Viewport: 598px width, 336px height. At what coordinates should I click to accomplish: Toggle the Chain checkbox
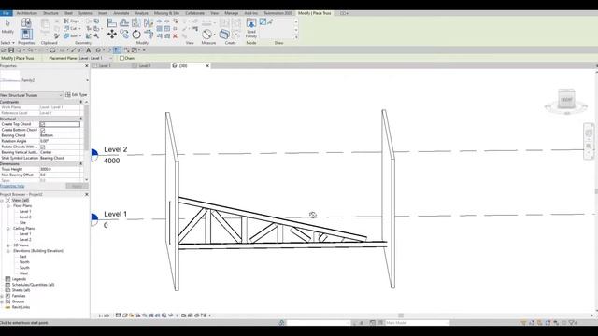tap(122, 58)
